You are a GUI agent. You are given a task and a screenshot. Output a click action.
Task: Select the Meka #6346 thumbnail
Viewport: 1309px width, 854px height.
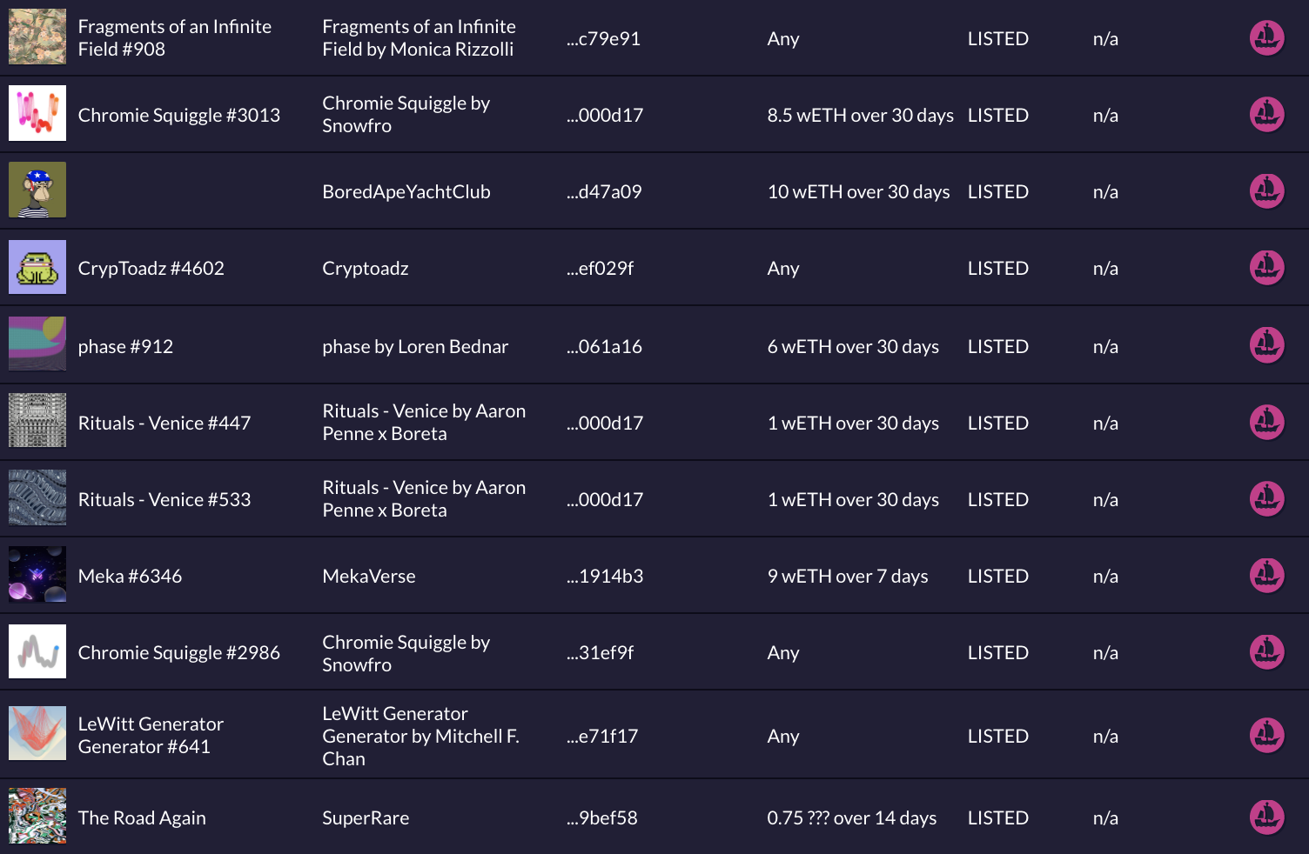click(37, 574)
